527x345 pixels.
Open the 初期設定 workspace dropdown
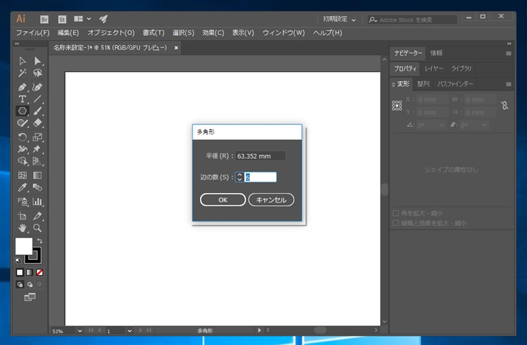click(x=339, y=20)
